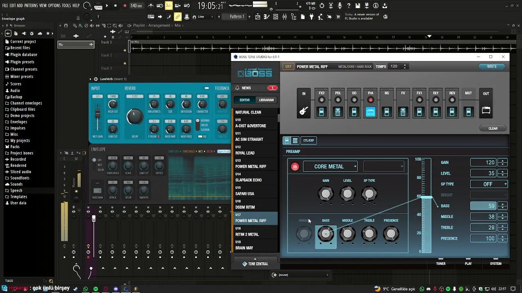Toggle the preamp ON button
The image size is (522, 293).
click(x=295, y=166)
